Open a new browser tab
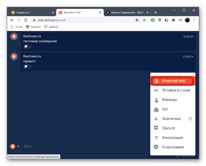 click(x=156, y=13)
